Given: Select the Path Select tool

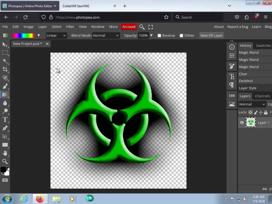Looking at the screenshot, I should click(x=5, y=136).
